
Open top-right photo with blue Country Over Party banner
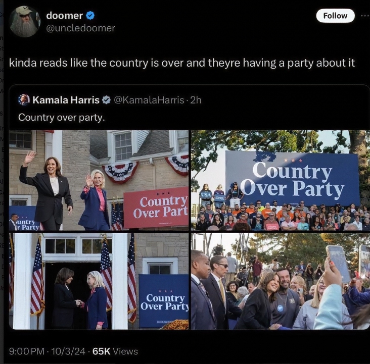coord(281,180)
